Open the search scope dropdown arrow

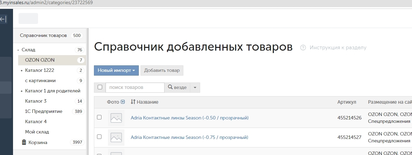pos(195,88)
